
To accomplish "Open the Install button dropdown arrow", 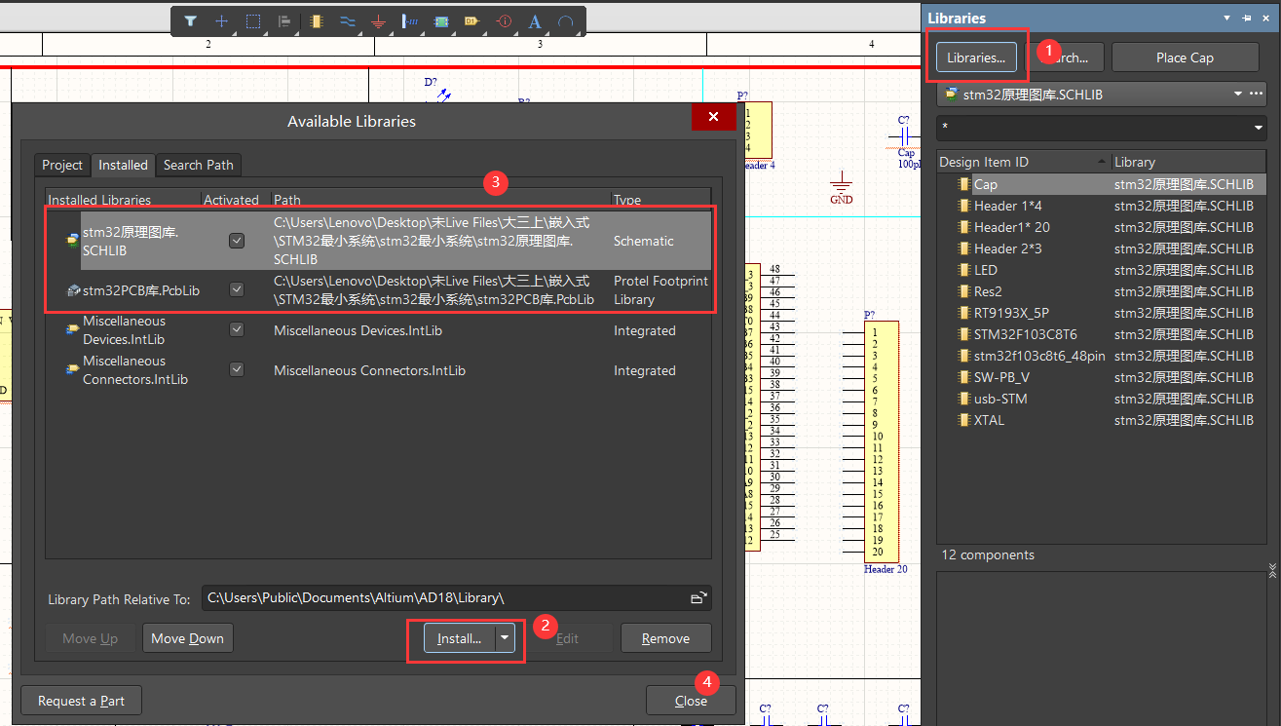I will [x=505, y=638].
